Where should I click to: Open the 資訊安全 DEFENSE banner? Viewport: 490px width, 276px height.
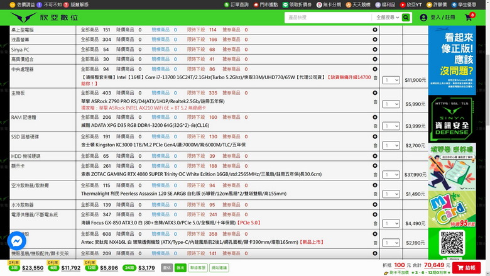point(452,119)
